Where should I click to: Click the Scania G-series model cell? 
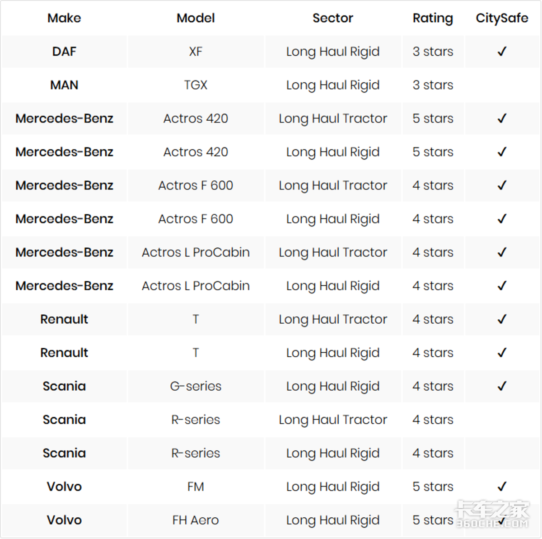click(x=196, y=386)
